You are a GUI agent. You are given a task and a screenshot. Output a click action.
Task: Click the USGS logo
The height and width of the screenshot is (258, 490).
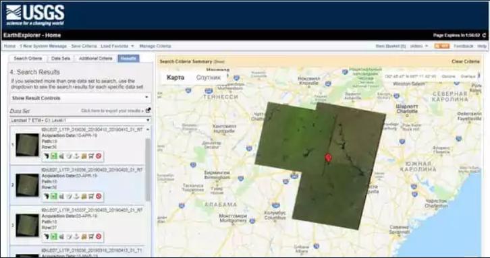35,15
